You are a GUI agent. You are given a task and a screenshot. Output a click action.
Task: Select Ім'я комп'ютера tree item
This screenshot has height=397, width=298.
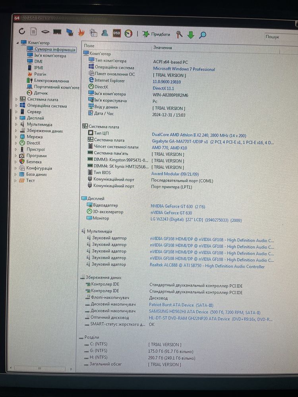47,56
